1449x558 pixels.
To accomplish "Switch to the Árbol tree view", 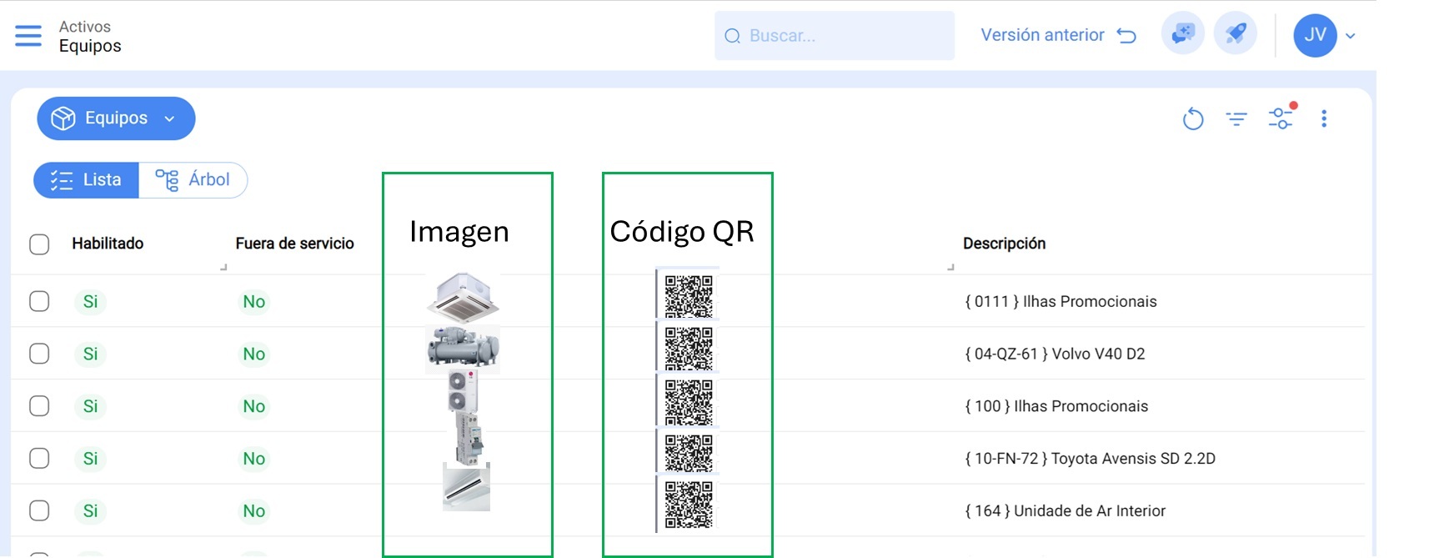I will tap(193, 180).
